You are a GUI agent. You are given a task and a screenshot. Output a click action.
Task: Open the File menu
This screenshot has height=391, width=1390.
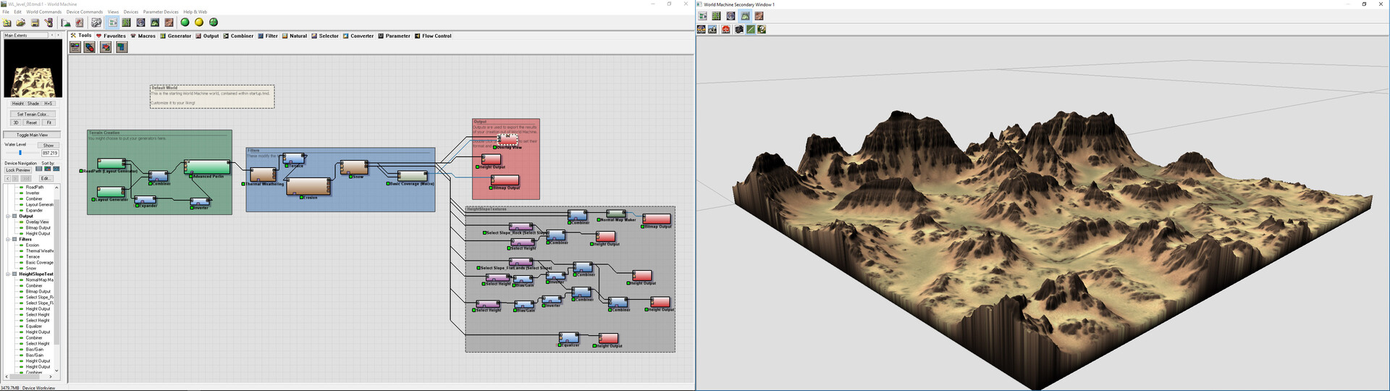6,12
